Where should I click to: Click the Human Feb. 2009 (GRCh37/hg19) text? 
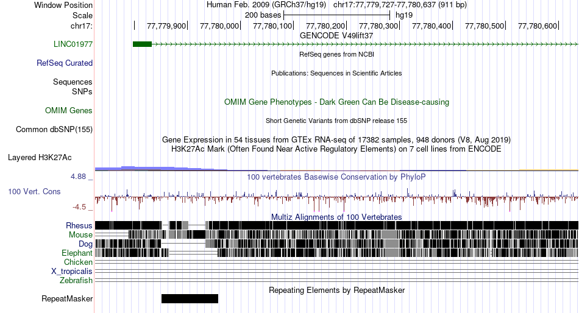pyautogui.click(x=266, y=5)
